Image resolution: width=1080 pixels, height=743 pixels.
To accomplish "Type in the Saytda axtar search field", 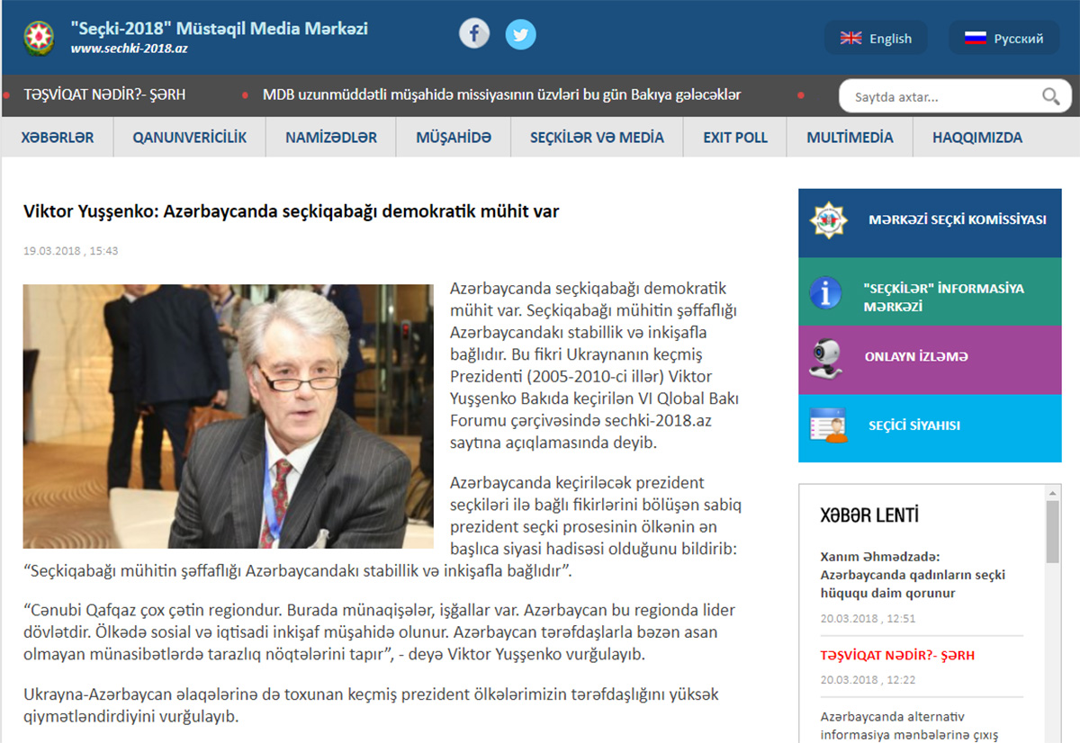I will pyautogui.click(x=940, y=97).
